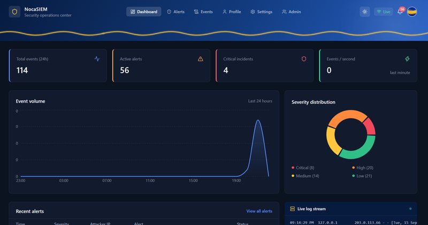Select the Total events value 114
Screen dimensions: 428x225
coord(22,70)
